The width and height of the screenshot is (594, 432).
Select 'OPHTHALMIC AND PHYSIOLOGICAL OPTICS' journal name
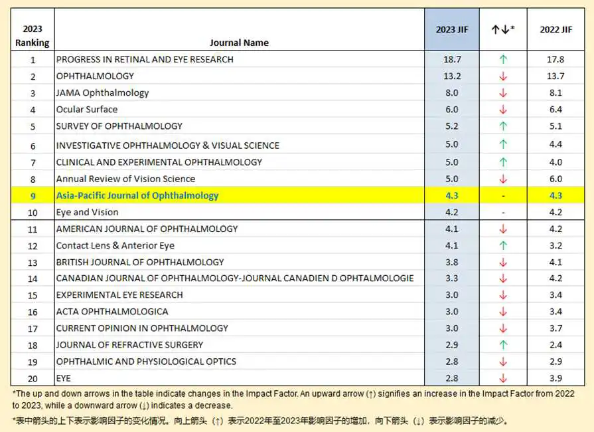pos(146,362)
